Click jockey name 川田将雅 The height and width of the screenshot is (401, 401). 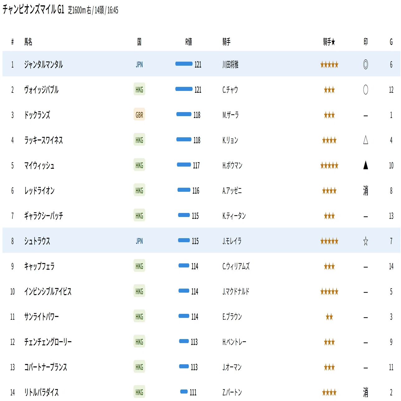[230, 64]
